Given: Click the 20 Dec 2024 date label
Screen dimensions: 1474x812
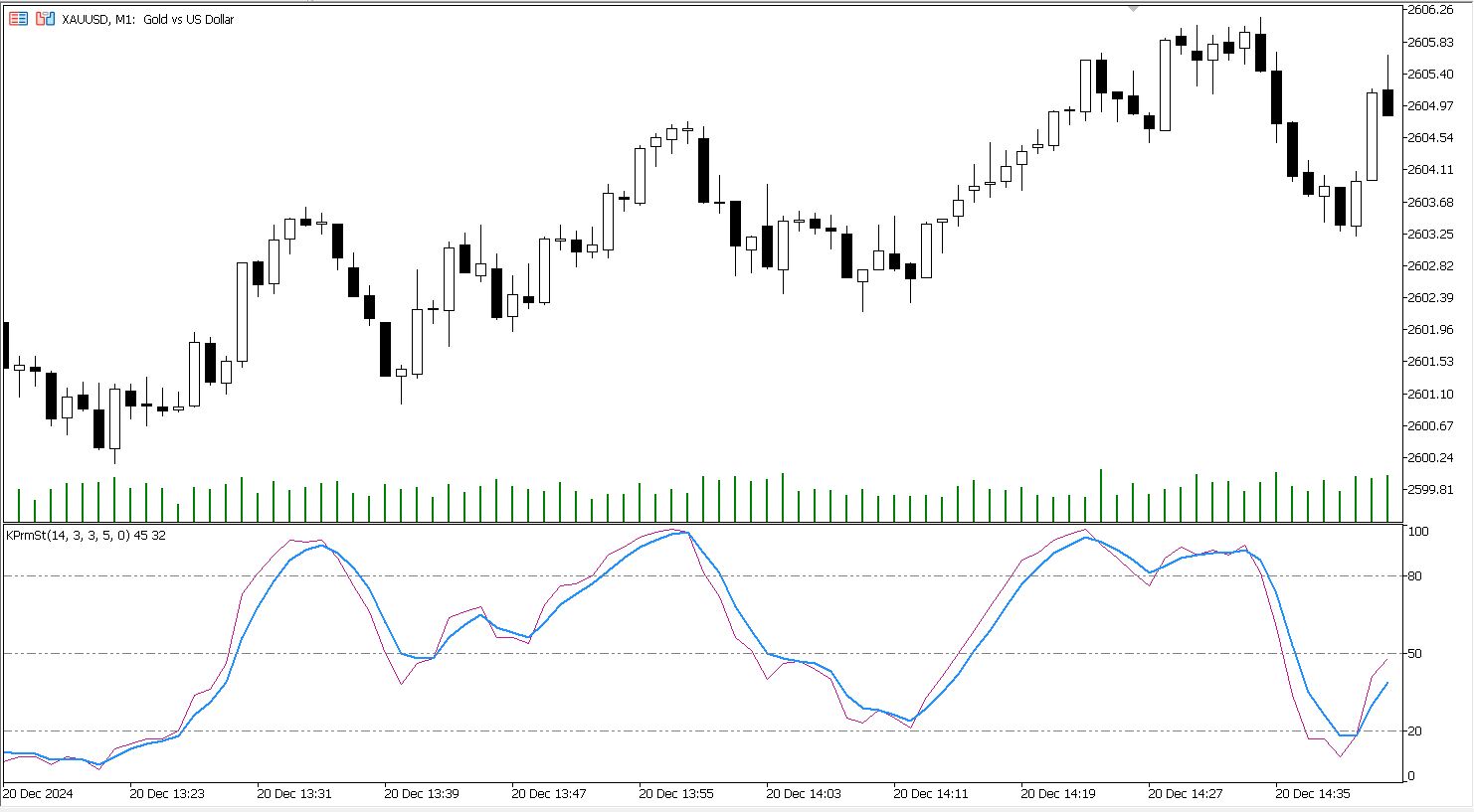Looking at the screenshot, I should pos(38,794).
